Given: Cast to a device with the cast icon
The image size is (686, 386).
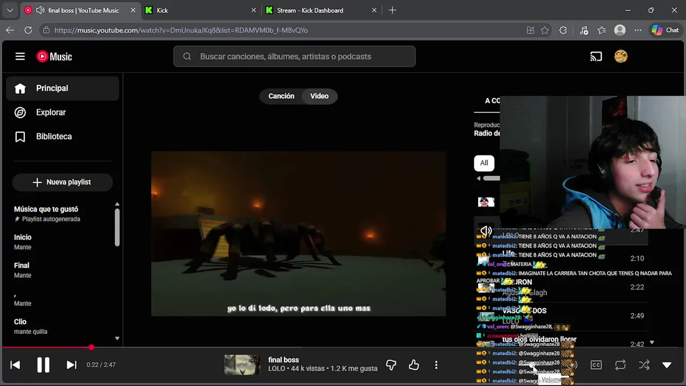Looking at the screenshot, I should 596,56.
